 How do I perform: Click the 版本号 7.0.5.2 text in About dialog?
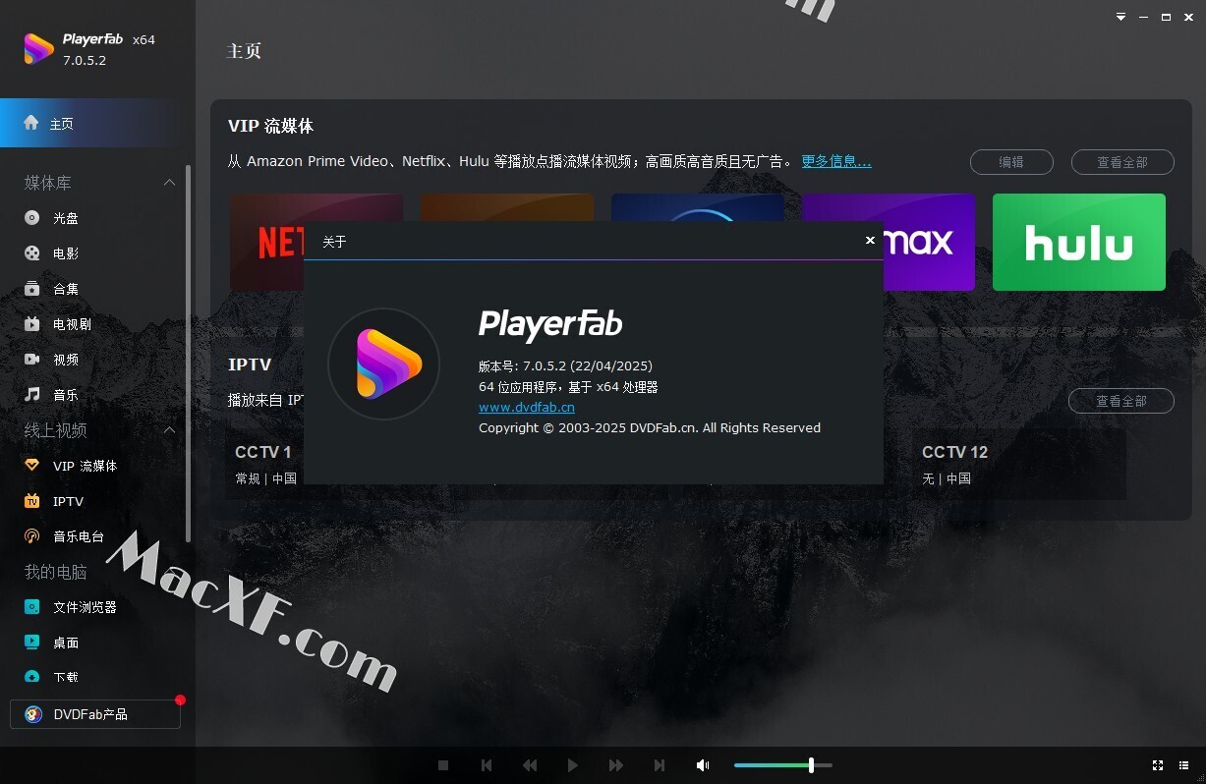(x=565, y=365)
